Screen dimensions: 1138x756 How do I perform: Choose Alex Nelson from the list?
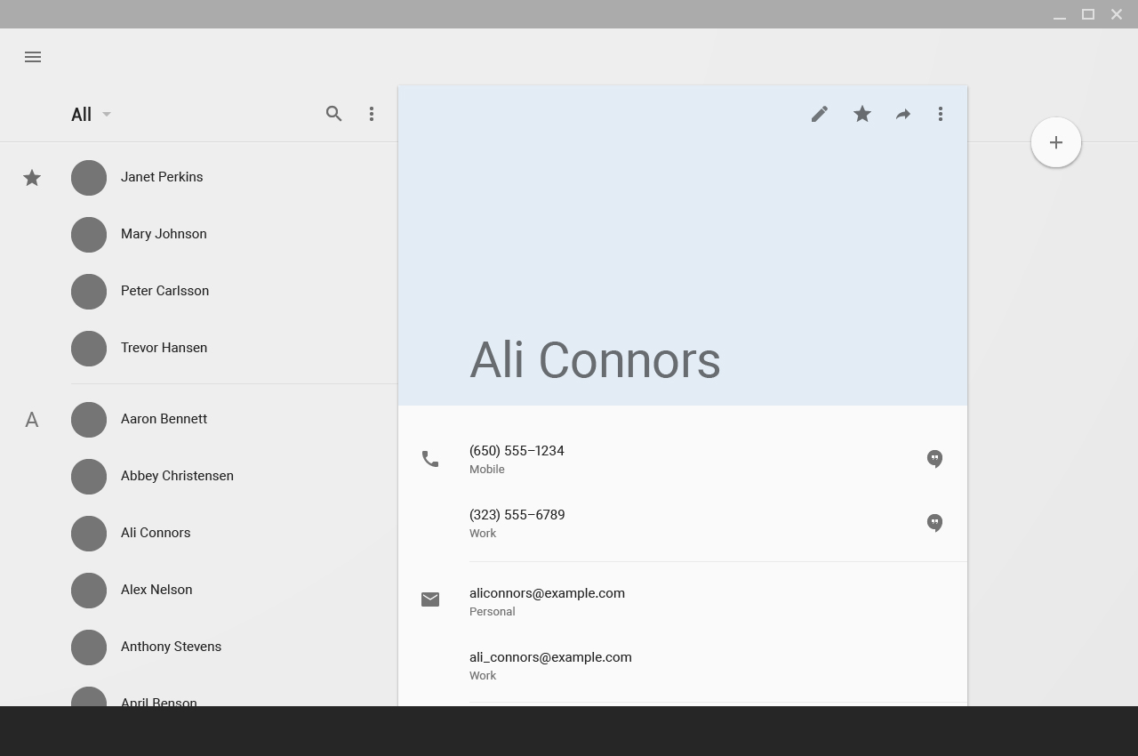click(156, 590)
